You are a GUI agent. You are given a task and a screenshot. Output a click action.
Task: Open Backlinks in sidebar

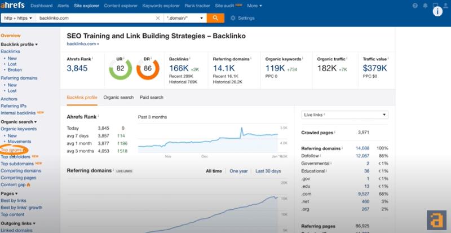coord(10,51)
